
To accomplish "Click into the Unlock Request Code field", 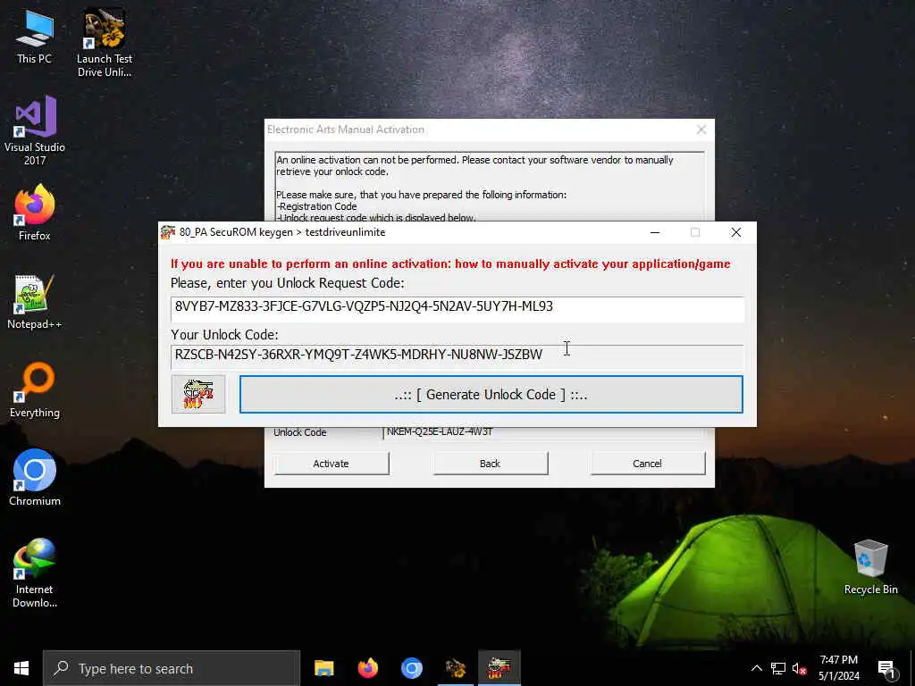I will coord(457,308).
